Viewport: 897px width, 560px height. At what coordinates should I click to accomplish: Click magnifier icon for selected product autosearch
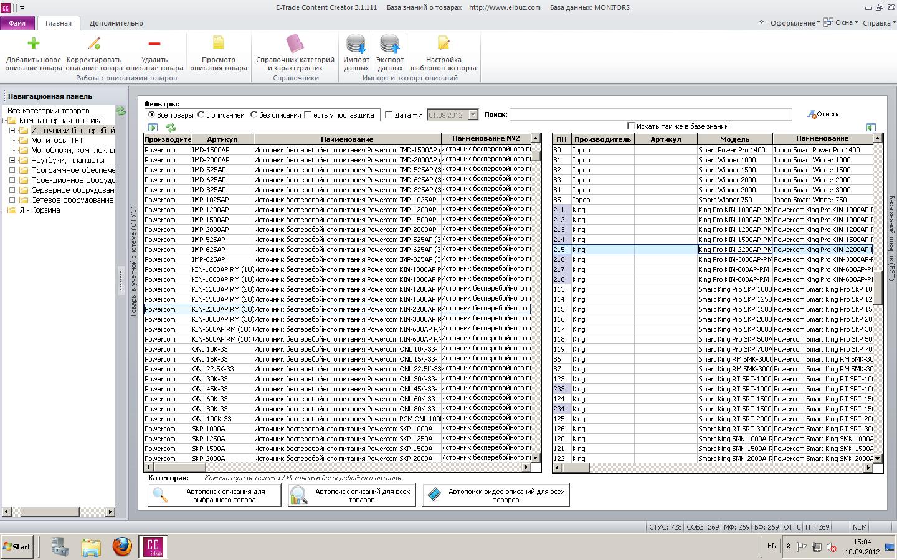point(160,495)
